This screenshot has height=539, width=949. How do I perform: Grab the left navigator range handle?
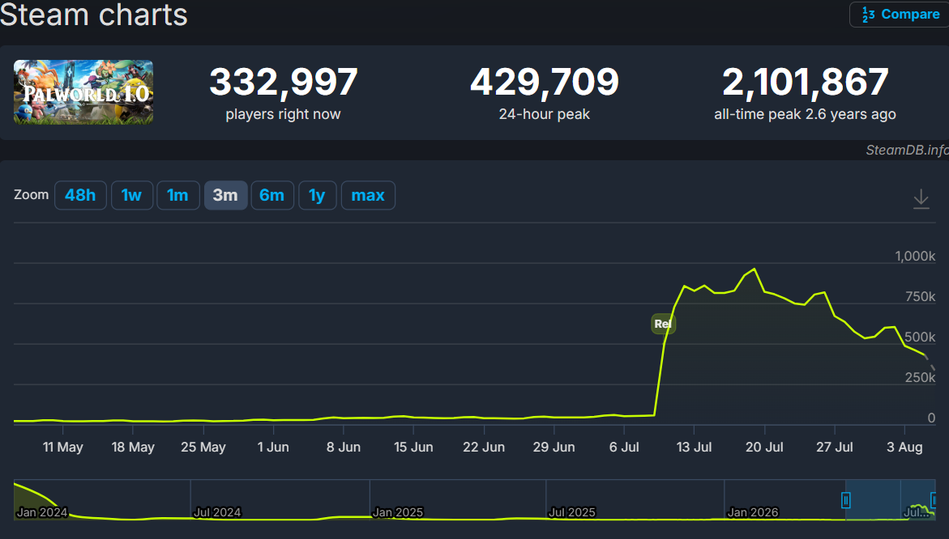tap(845, 500)
